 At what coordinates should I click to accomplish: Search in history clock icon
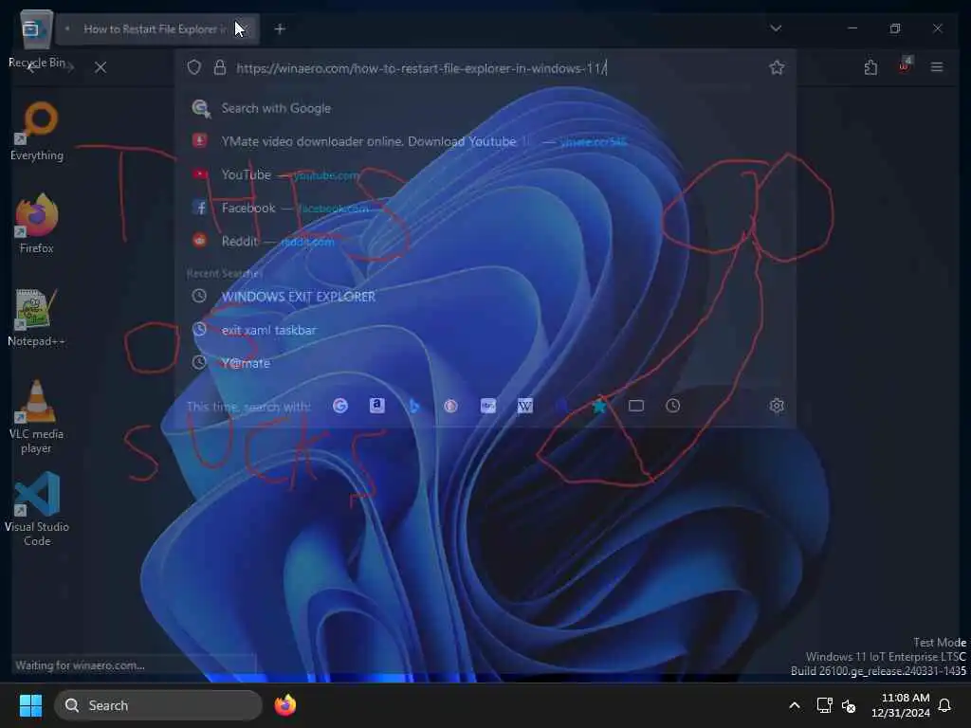[672, 406]
